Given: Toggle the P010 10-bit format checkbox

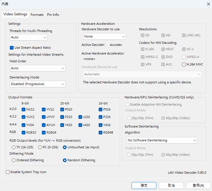Looking at the screenshot, I should pos(62,109).
